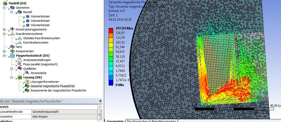The width and height of the screenshot is (281, 122).
Task: Click the Modell (D4) root icon
Action: (5, 3)
